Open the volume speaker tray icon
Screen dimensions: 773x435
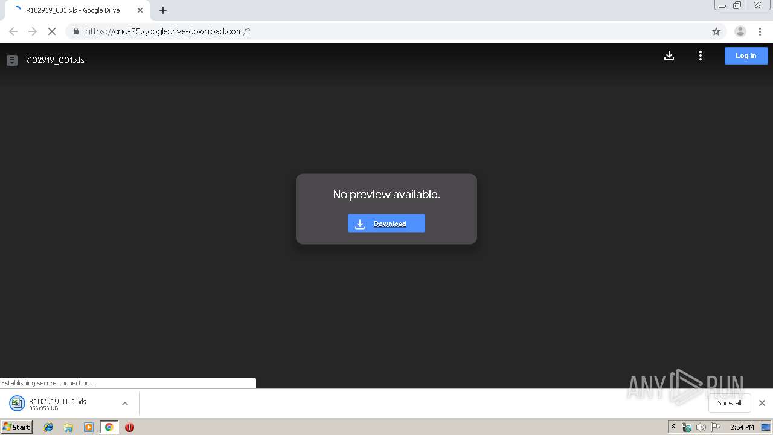[701, 427]
